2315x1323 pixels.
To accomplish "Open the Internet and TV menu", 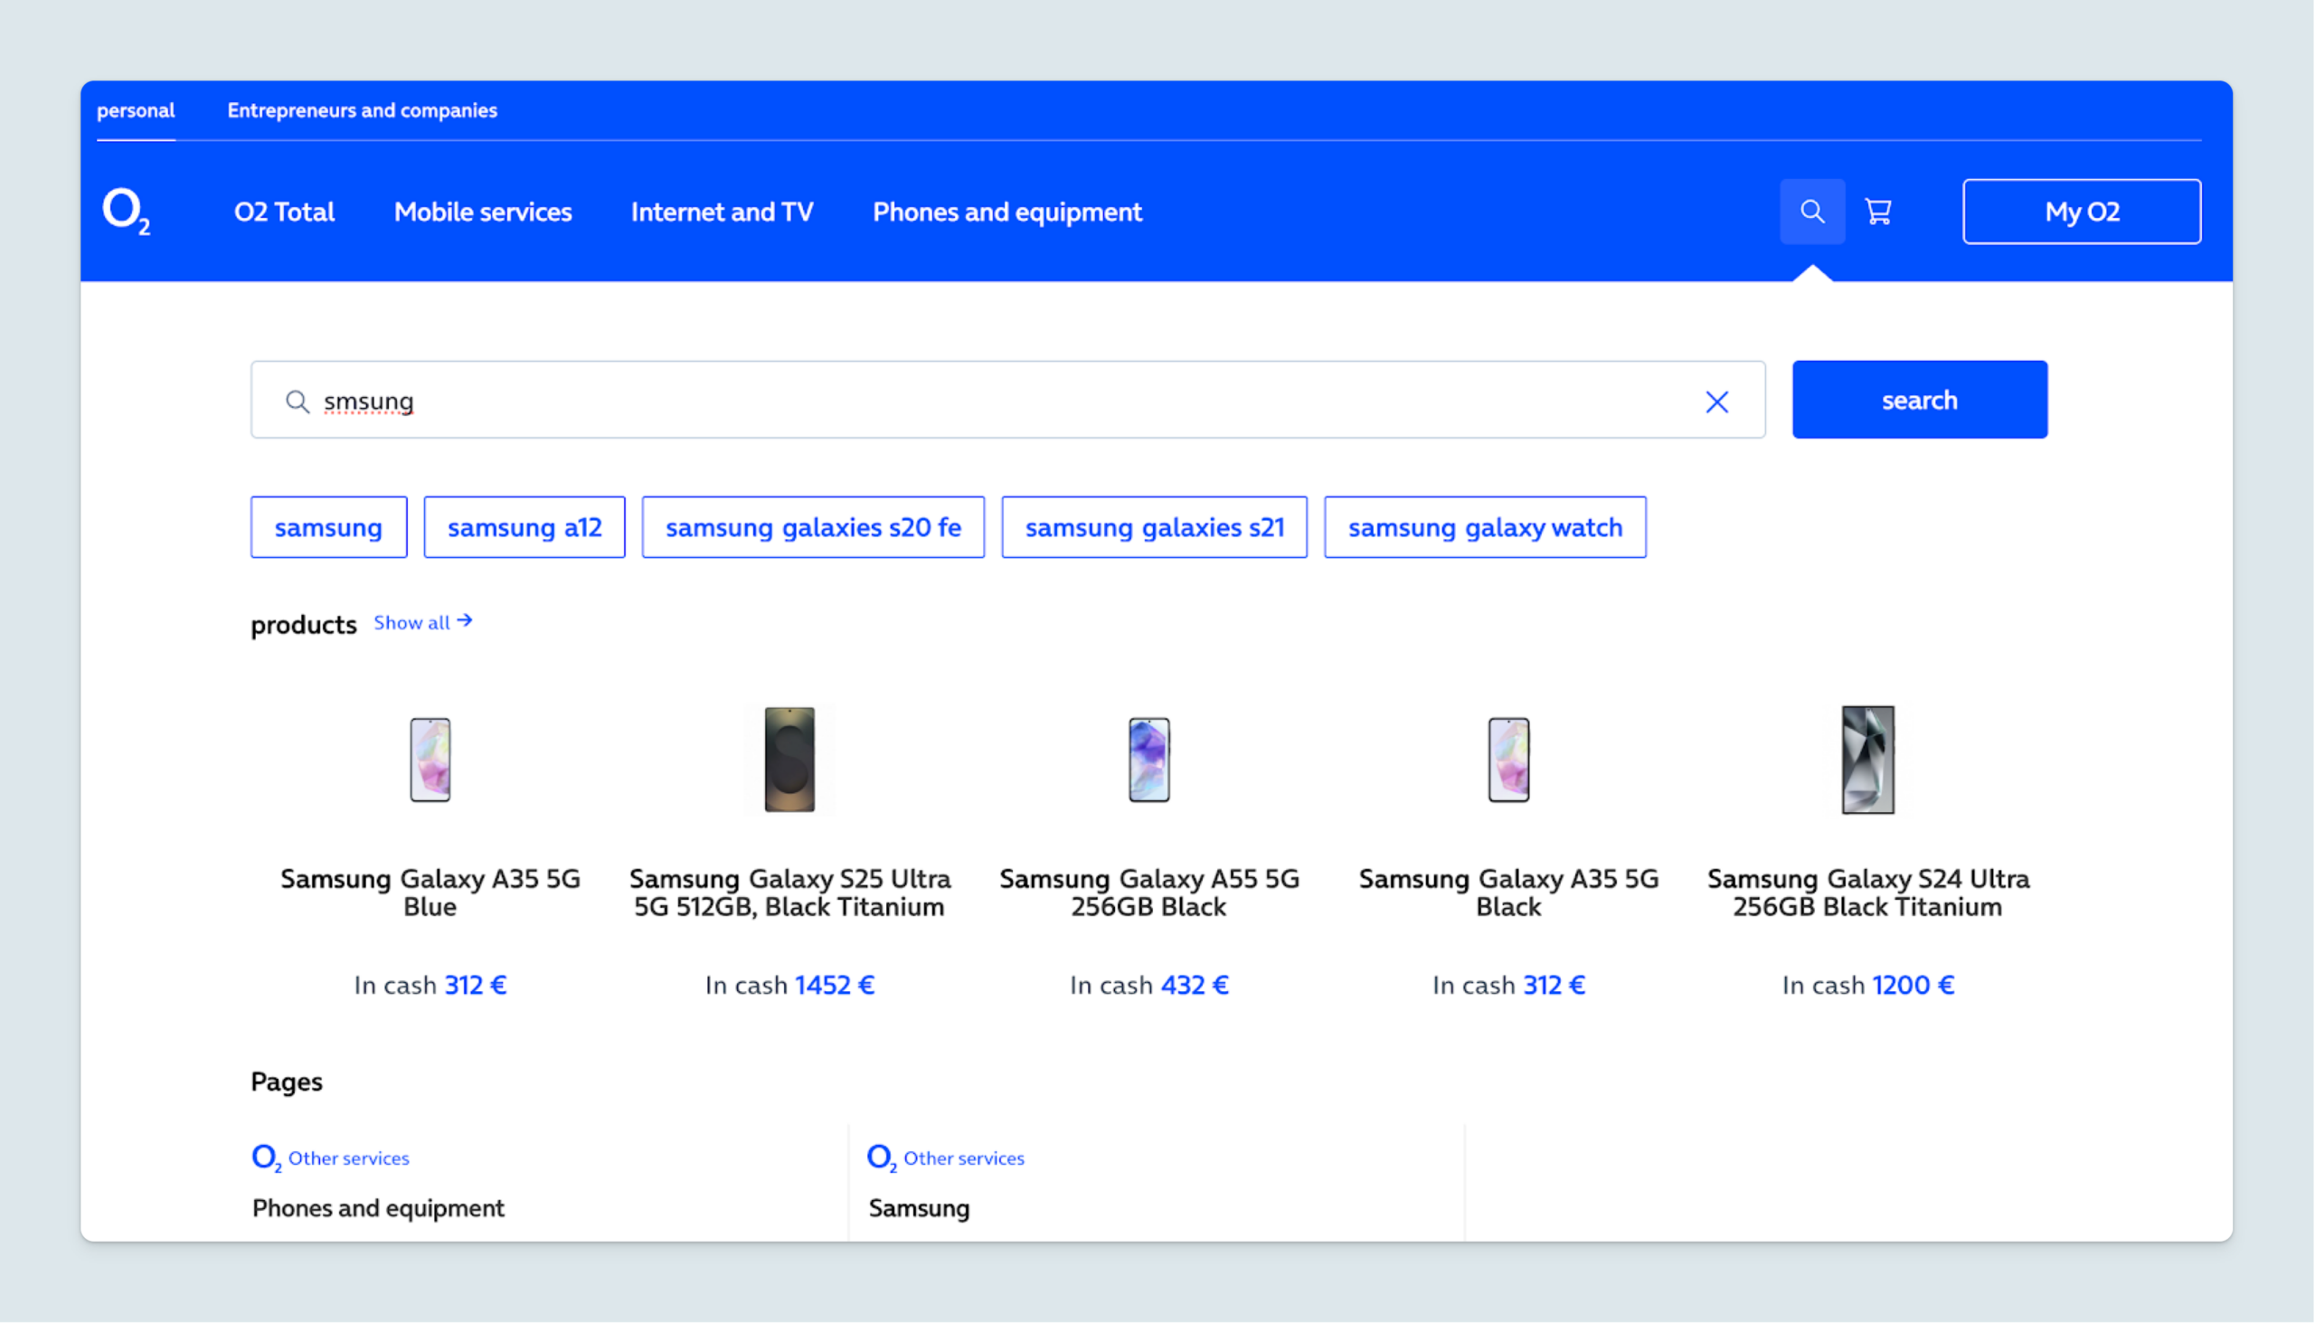I will [x=723, y=212].
